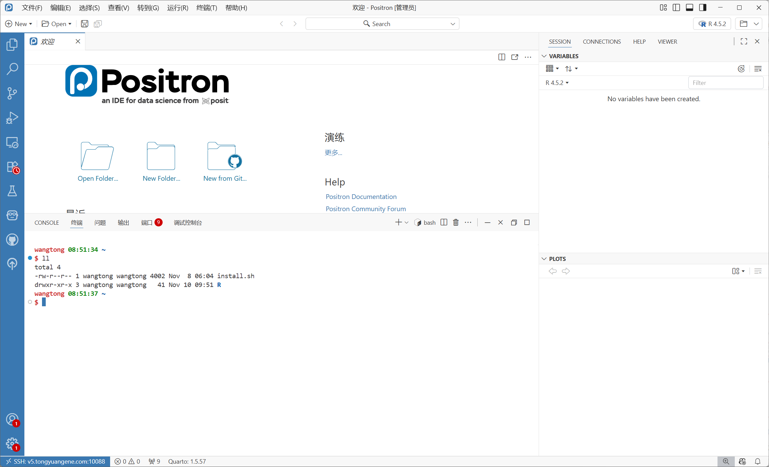Open the Extensions view with clock badge
The width and height of the screenshot is (769, 467).
tap(12, 167)
